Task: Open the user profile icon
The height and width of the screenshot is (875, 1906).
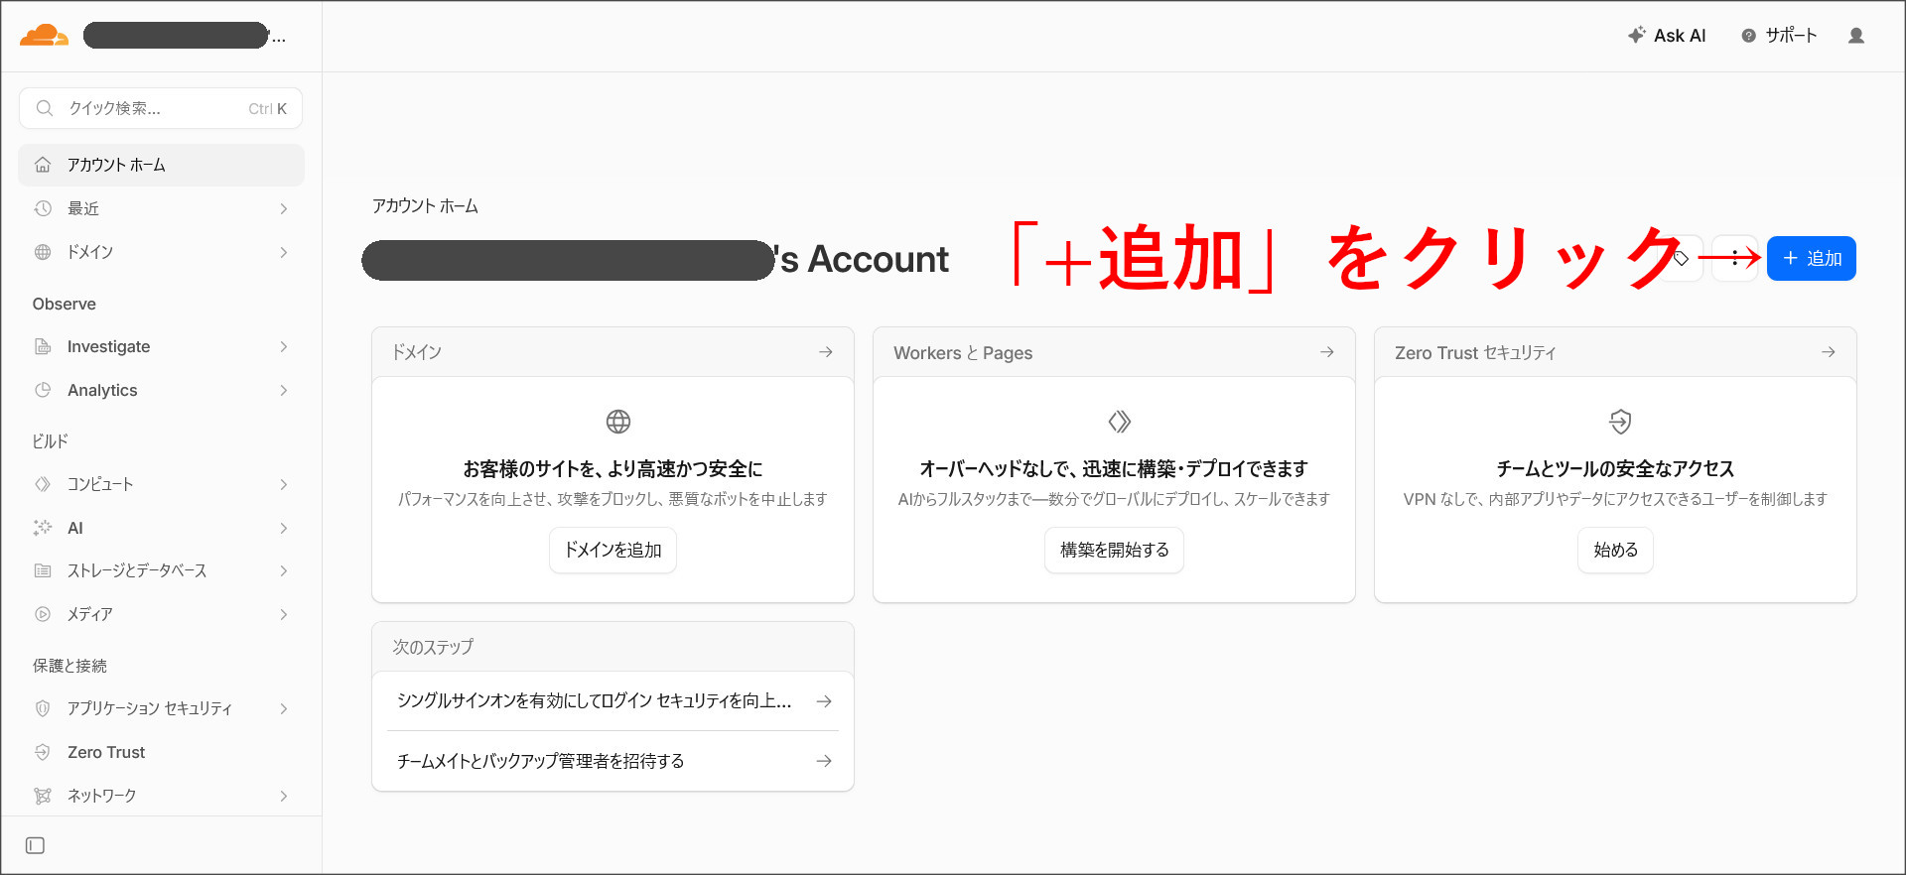Action: tap(1855, 36)
